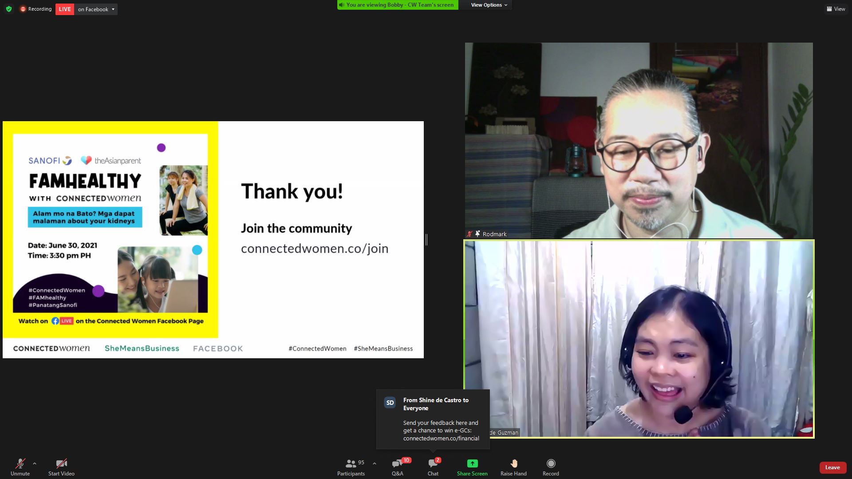Click the red Recording indicator
Viewport: 852px width, 479px height.
(36, 9)
